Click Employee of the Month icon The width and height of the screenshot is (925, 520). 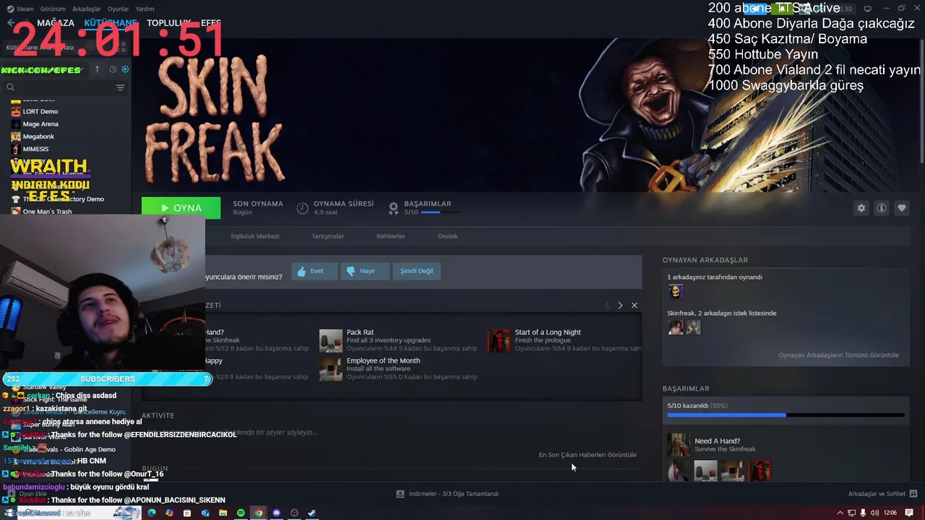point(331,369)
